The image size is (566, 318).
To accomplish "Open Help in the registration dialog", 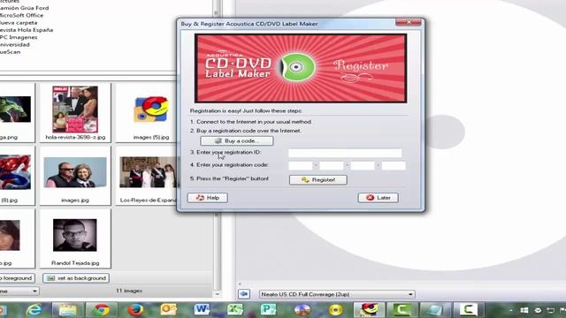I will point(207,198).
